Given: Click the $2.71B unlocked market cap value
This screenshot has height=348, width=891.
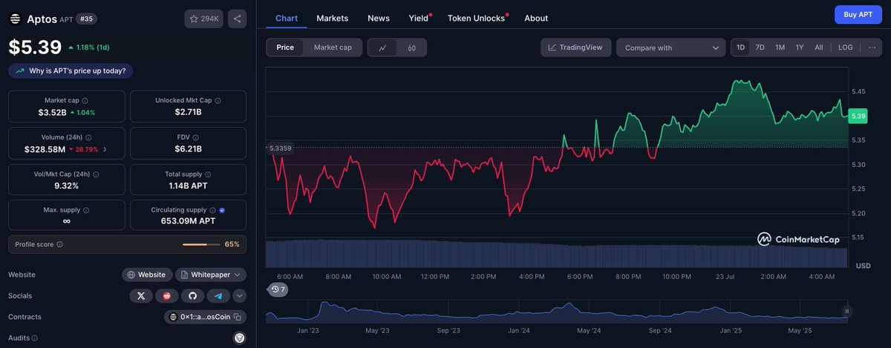Looking at the screenshot, I should coord(188,112).
